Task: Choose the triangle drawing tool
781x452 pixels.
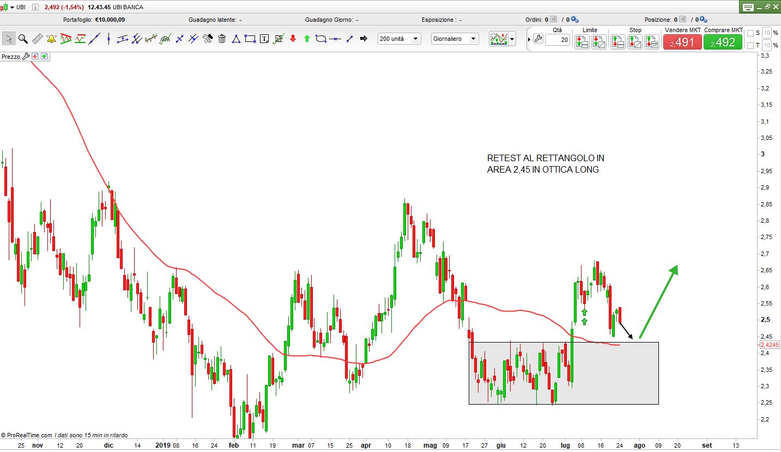Action: (x=236, y=39)
